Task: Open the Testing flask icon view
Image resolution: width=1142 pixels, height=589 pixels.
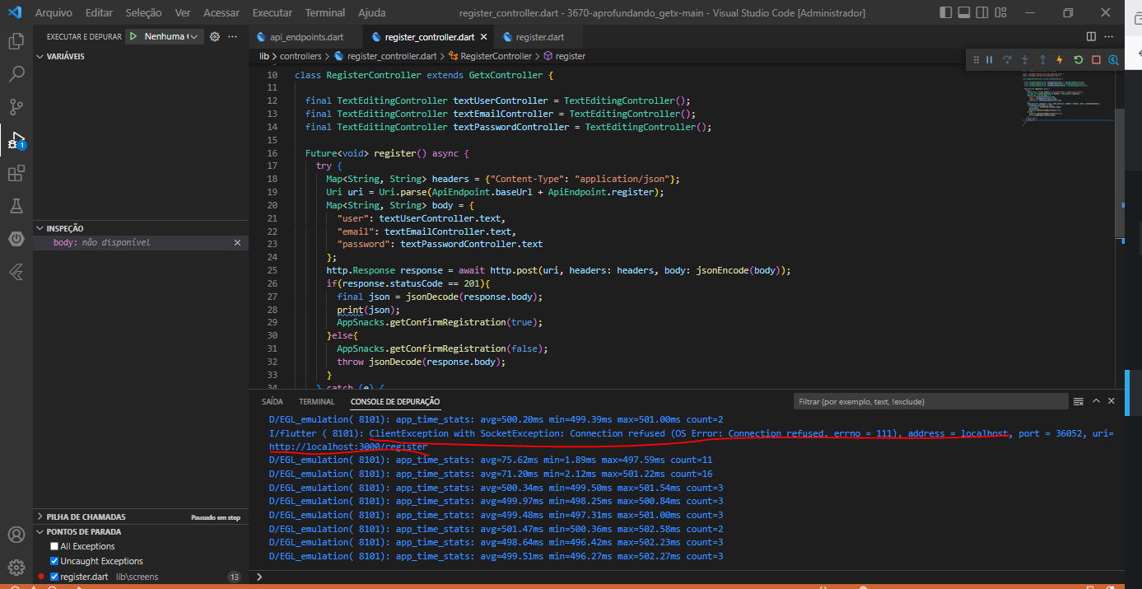Action: coord(16,206)
